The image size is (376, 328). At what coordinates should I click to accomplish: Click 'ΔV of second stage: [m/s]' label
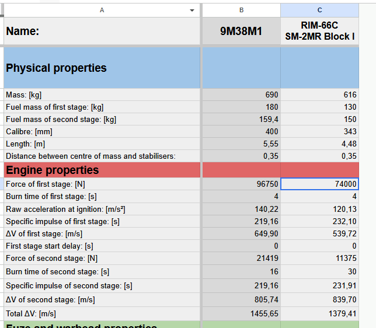tap(50, 299)
